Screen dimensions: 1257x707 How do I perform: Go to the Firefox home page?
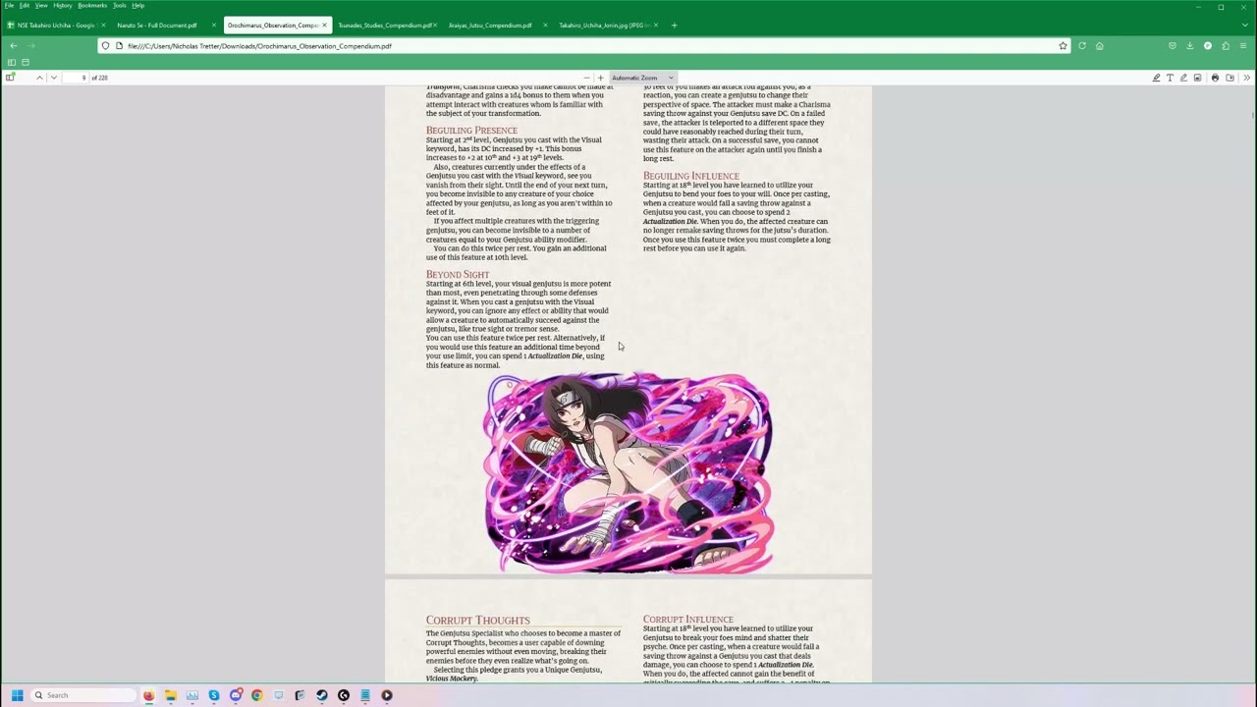coord(1099,45)
